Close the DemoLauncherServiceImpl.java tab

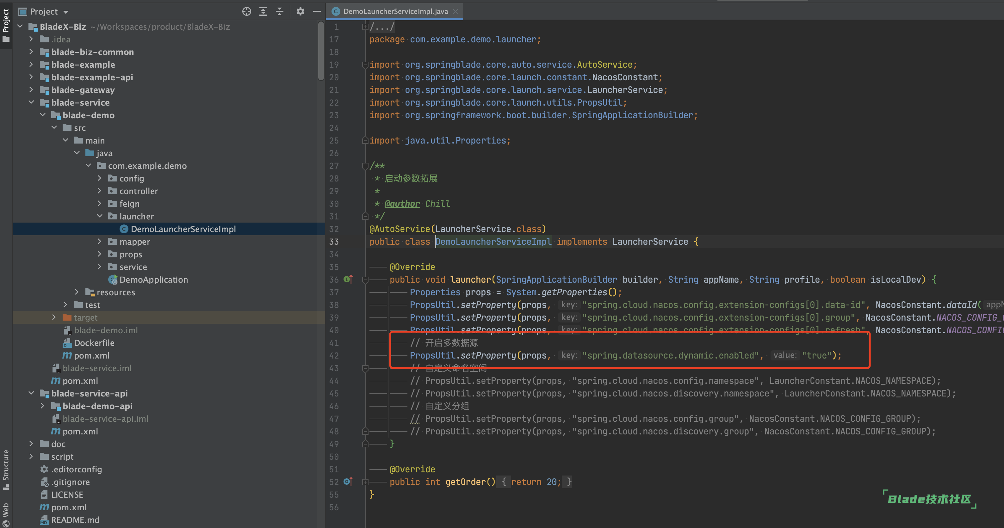coord(455,11)
